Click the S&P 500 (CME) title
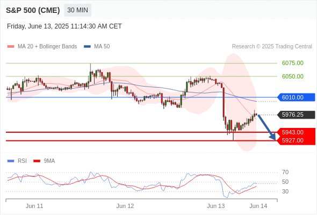The width and height of the screenshot is (317, 215). point(33,10)
